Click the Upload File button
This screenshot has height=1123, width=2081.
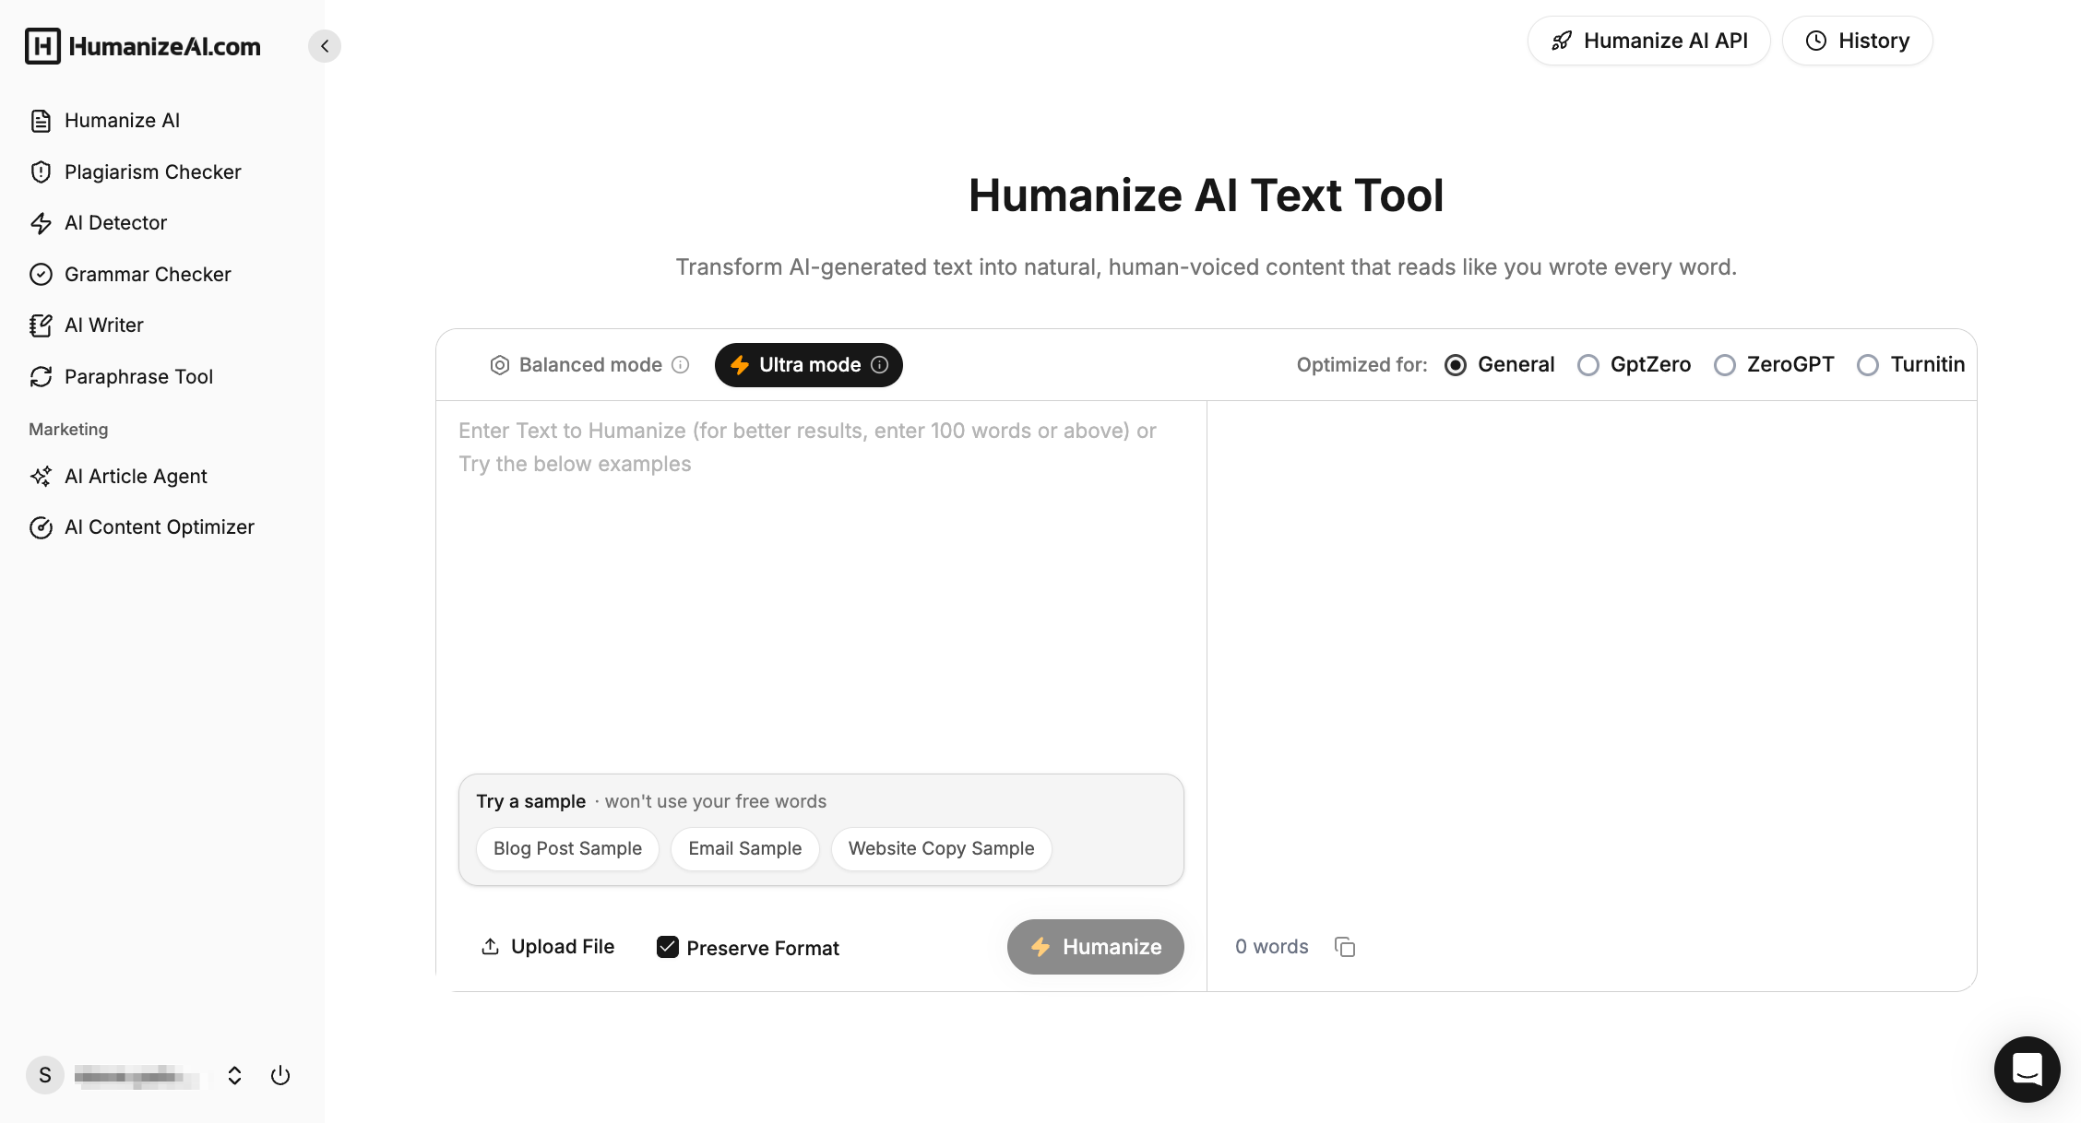[x=548, y=947]
